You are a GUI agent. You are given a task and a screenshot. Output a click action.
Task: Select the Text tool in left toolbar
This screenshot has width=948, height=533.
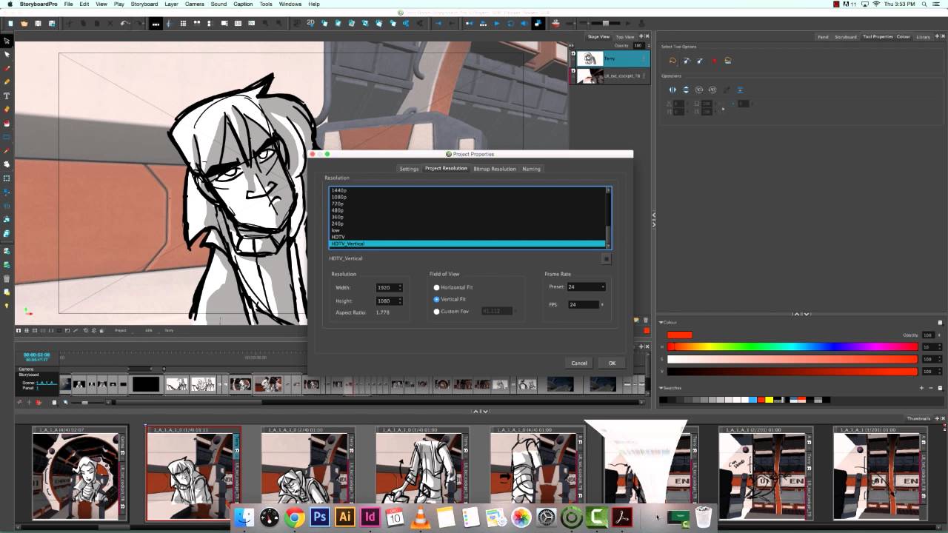click(7, 95)
